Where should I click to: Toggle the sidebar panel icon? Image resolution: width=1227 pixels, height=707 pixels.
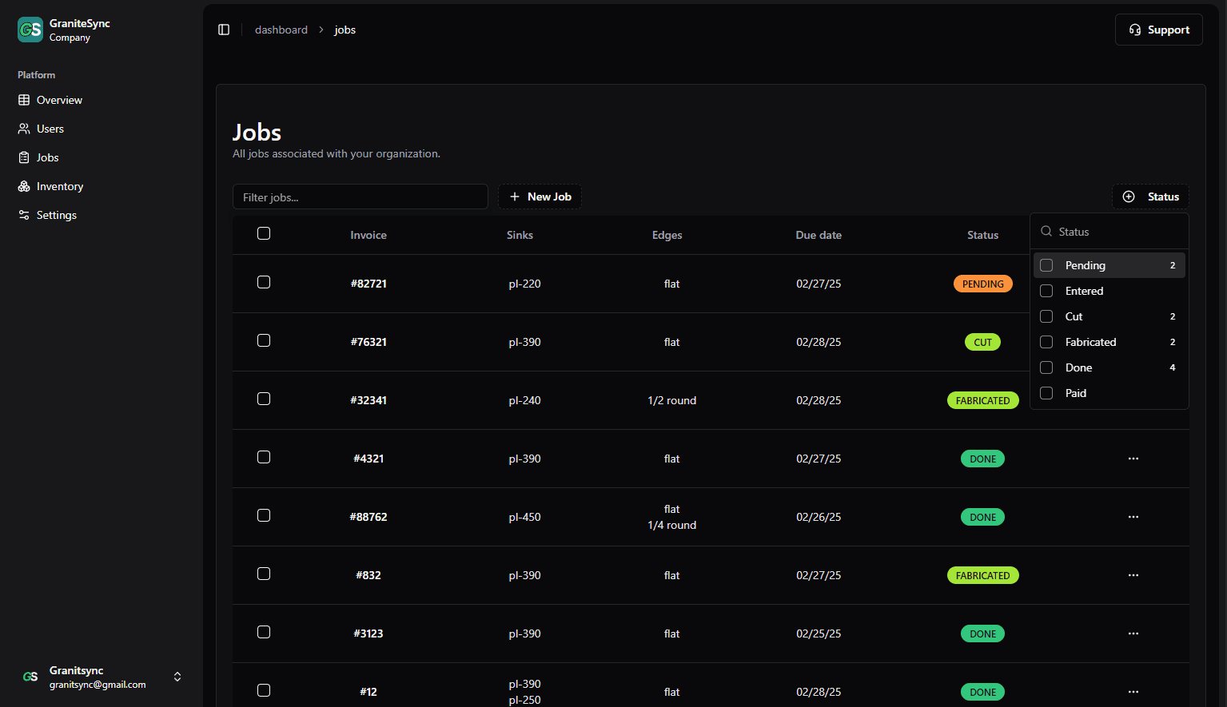click(x=224, y=30)
